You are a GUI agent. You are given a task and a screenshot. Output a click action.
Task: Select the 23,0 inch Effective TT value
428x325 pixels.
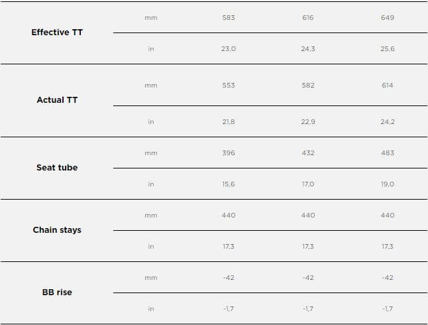tap(229, 49)
